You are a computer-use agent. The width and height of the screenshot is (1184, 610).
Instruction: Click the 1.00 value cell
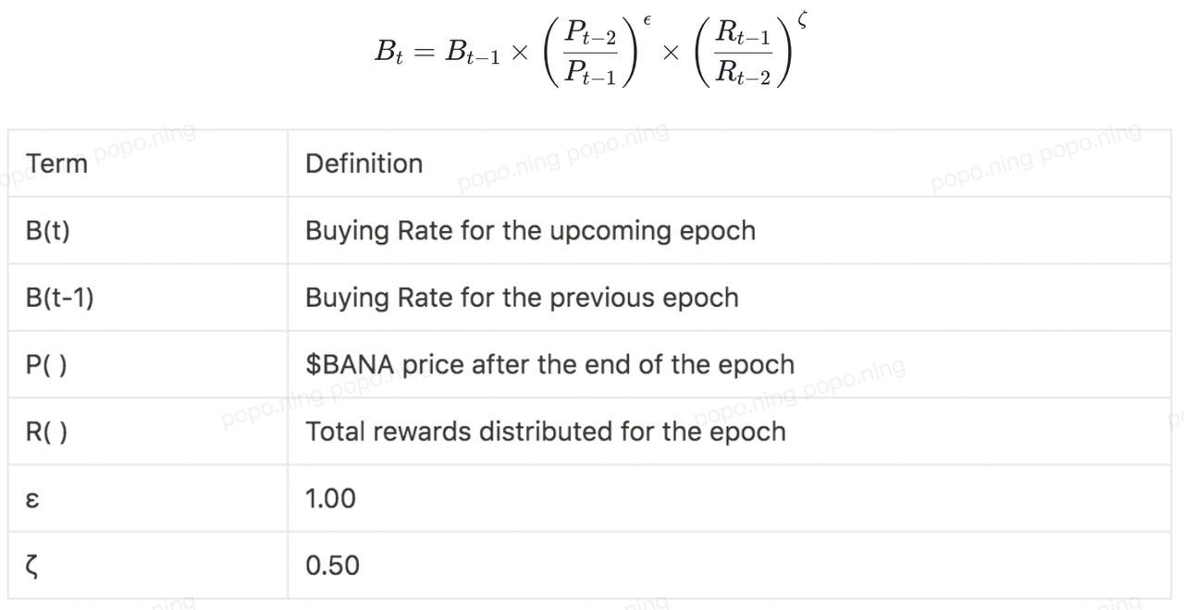click(x=729, y=498)
